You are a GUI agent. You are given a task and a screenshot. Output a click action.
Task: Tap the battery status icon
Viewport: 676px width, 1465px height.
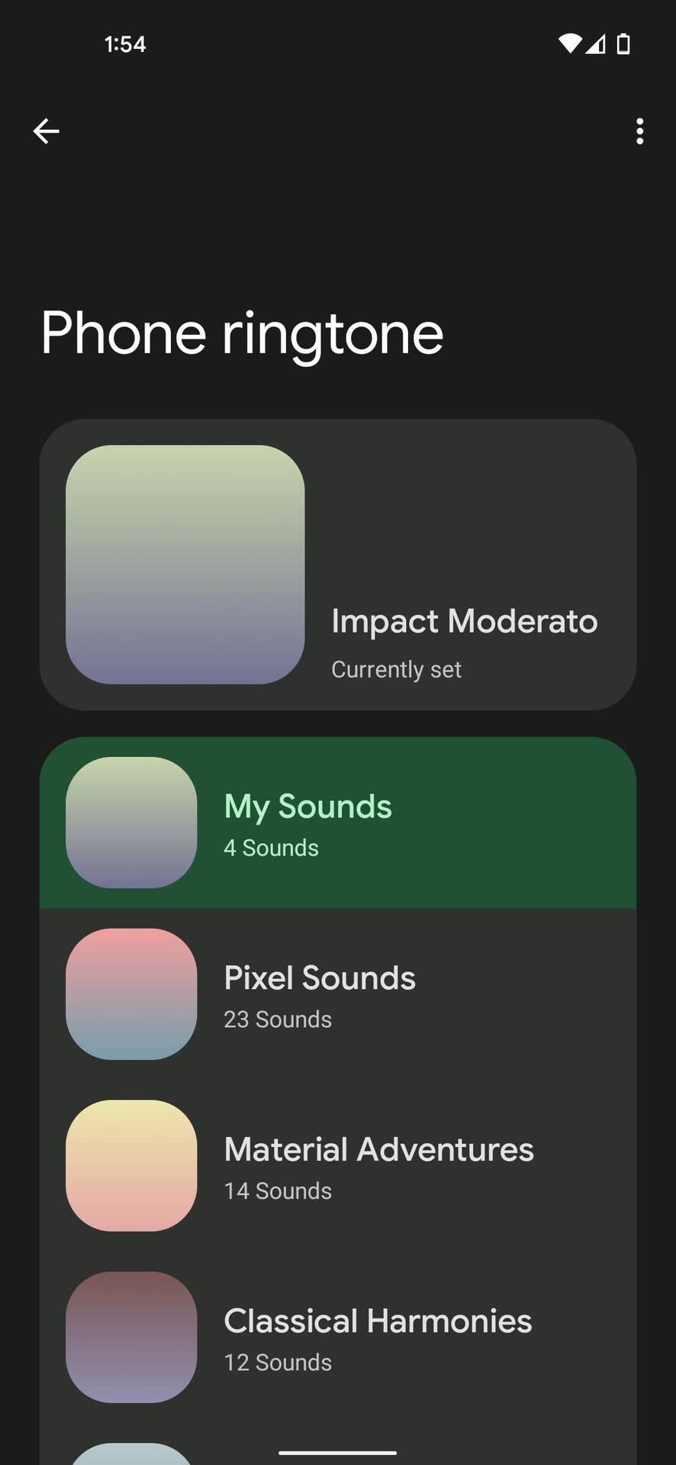(x=623, y=44)
